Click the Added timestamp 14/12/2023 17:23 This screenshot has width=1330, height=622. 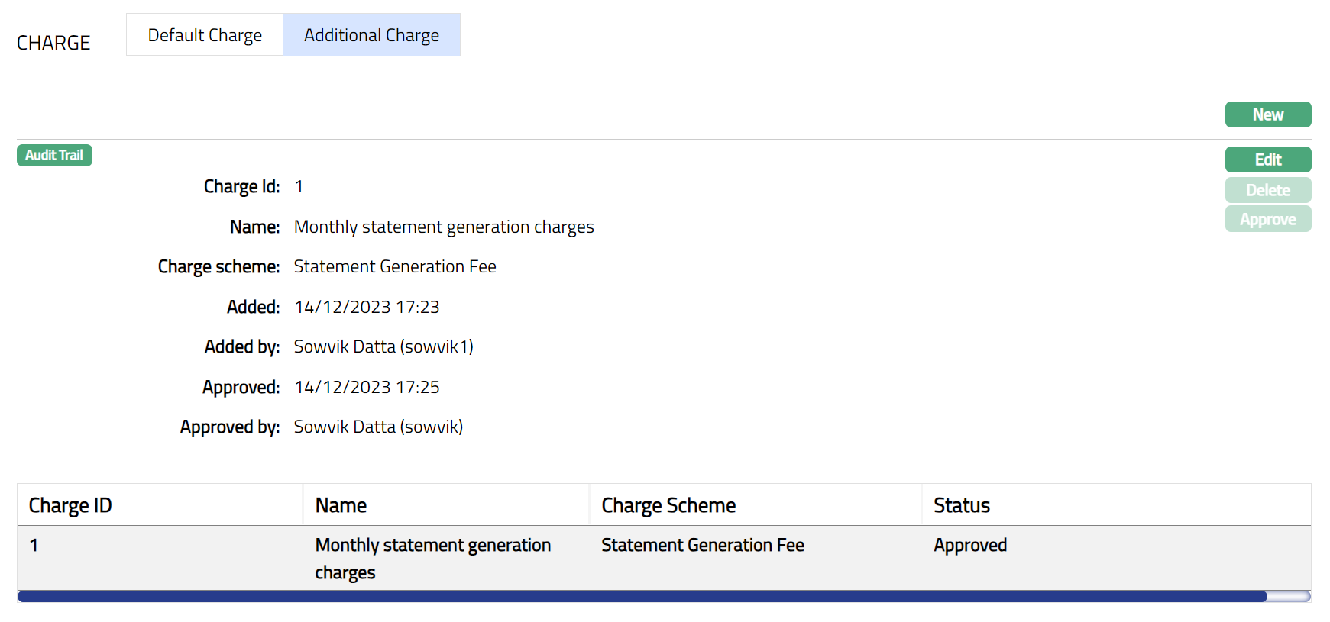pyautogui.click(x=367, y=308)
